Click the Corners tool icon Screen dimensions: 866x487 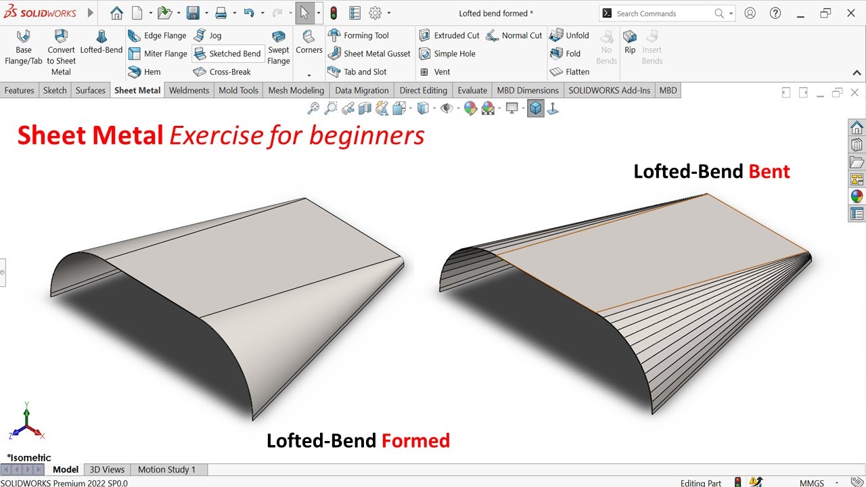tap(309, 37)
